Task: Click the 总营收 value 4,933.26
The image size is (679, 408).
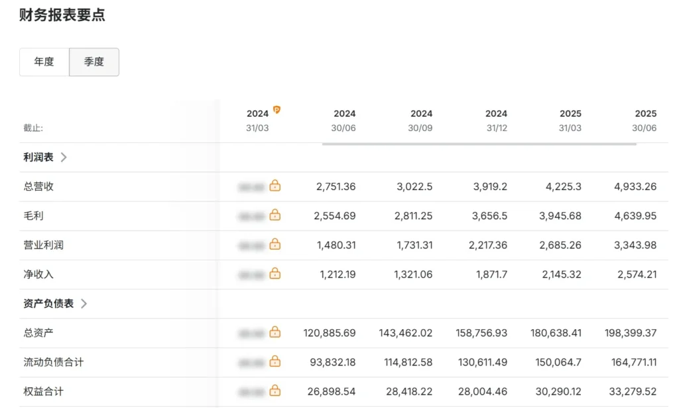Action: 635,187
